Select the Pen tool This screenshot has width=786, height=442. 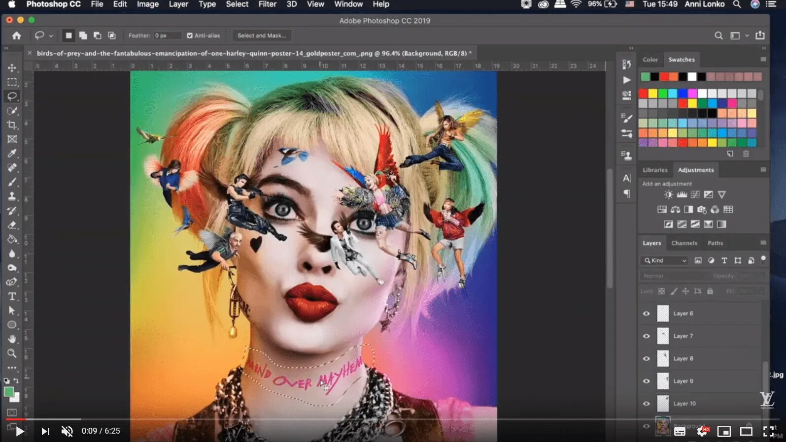click(12, 282)
